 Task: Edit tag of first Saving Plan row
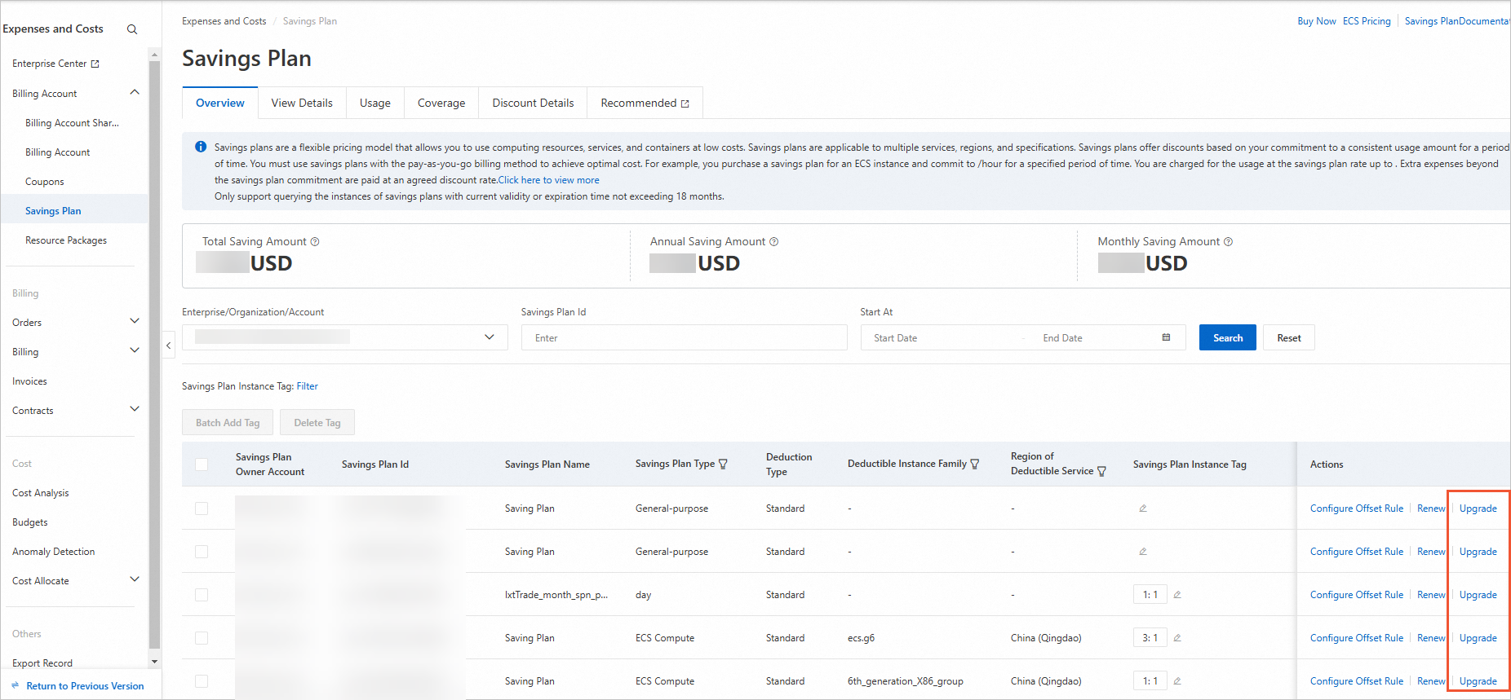pos(1143,508)
